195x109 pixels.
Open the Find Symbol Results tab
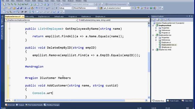point(34,105)
